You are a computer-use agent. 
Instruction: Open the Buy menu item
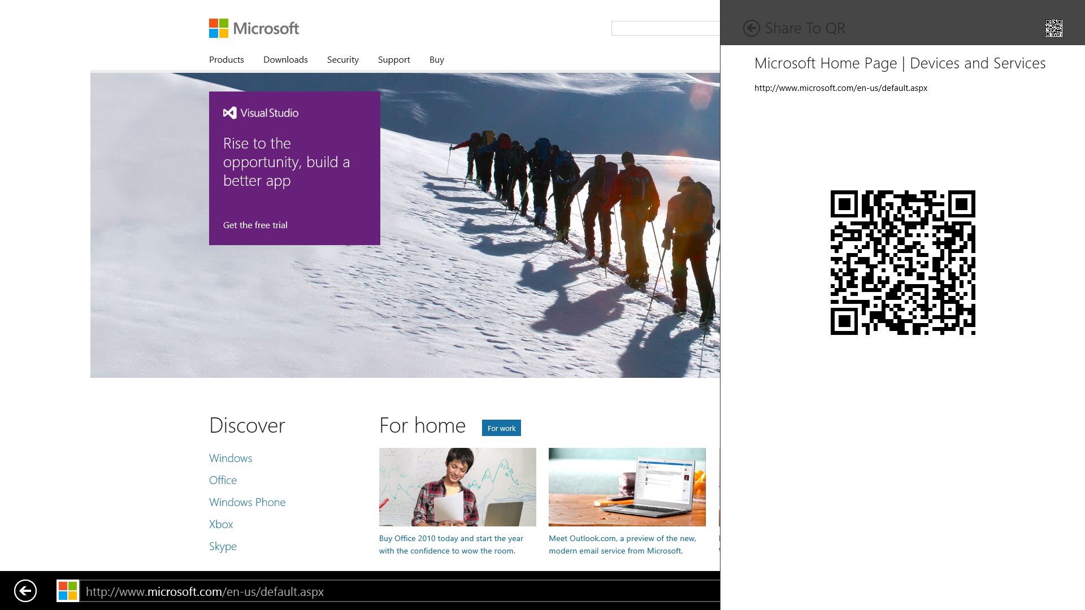pos(436,60)
